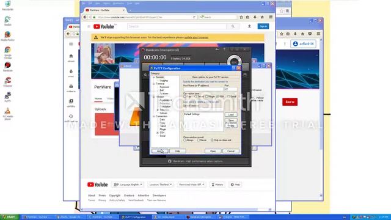Open the Firefox hamburger menu icon

coord(271,17)
